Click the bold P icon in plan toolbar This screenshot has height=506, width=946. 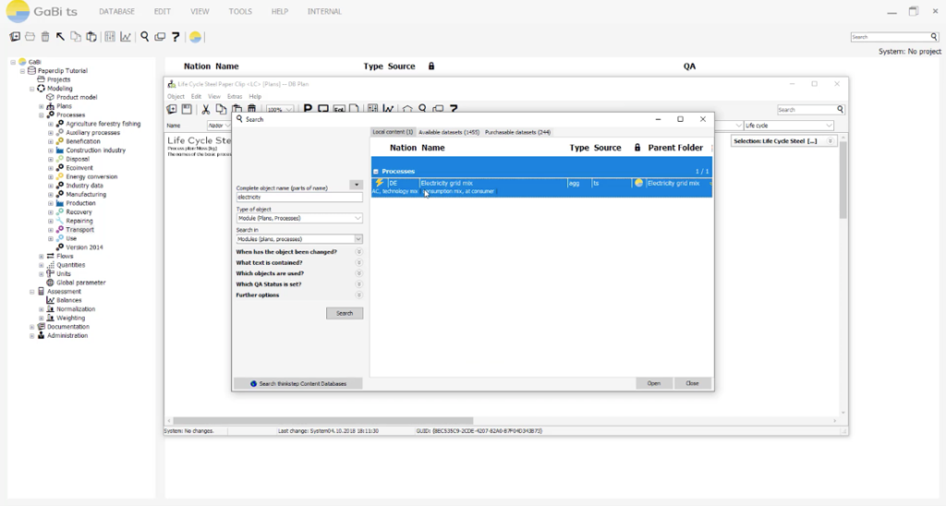pos(308,109)
